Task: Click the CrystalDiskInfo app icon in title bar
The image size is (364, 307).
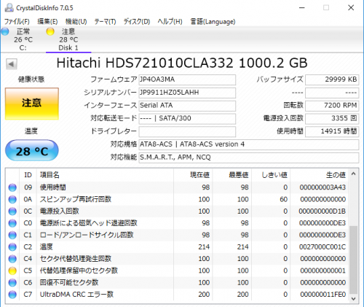Action: click(9, 7)
